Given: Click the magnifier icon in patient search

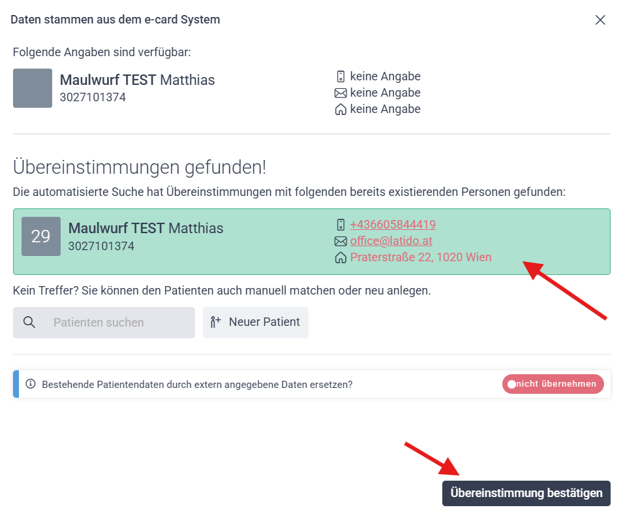Looking at the screenshot, I should (x=29, y=322).
